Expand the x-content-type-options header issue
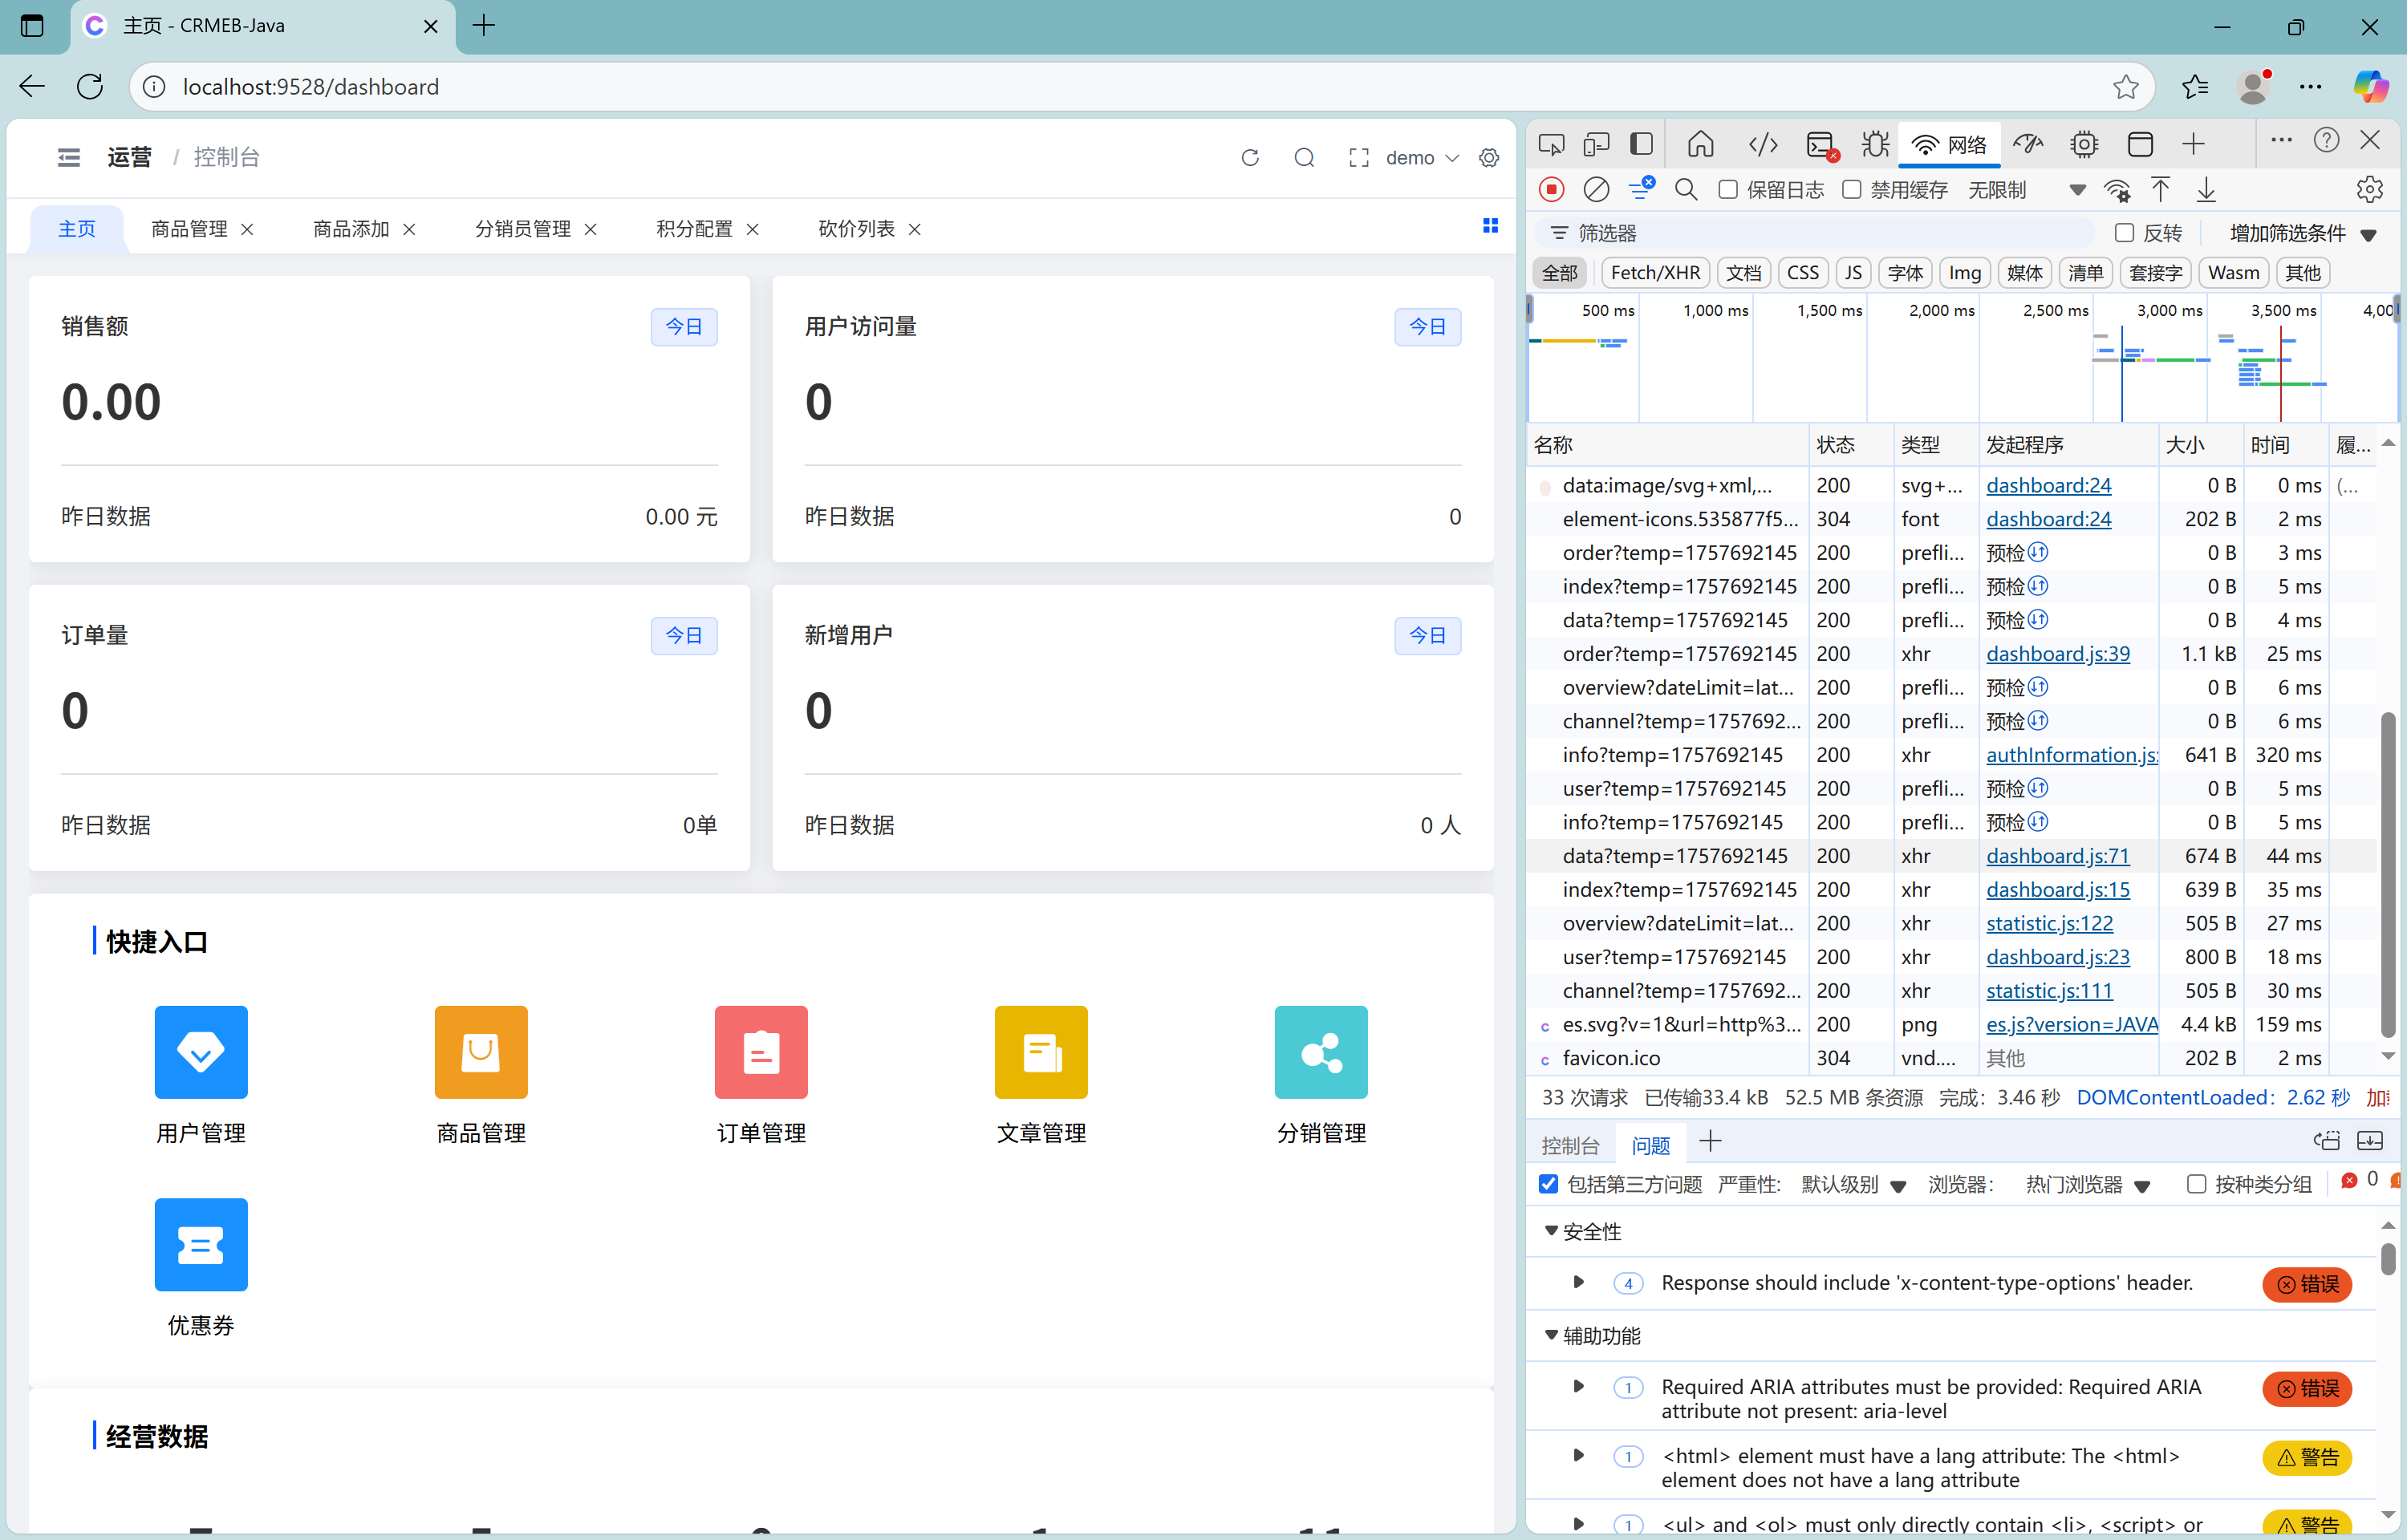Viewport: 2407px width, 1540px height. click(1578, 1282)
